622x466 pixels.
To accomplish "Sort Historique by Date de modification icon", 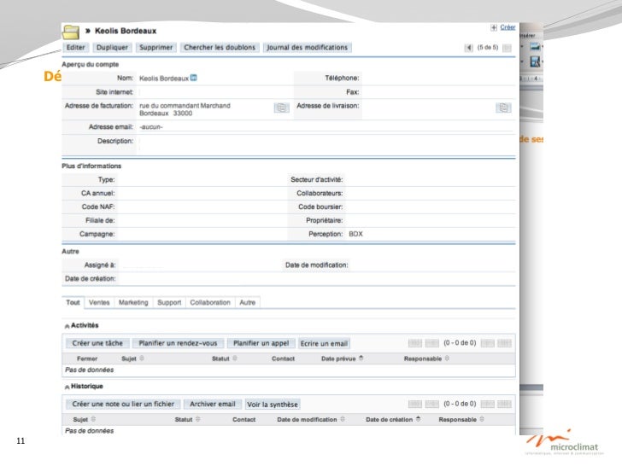I will click(x=343, y=419).
